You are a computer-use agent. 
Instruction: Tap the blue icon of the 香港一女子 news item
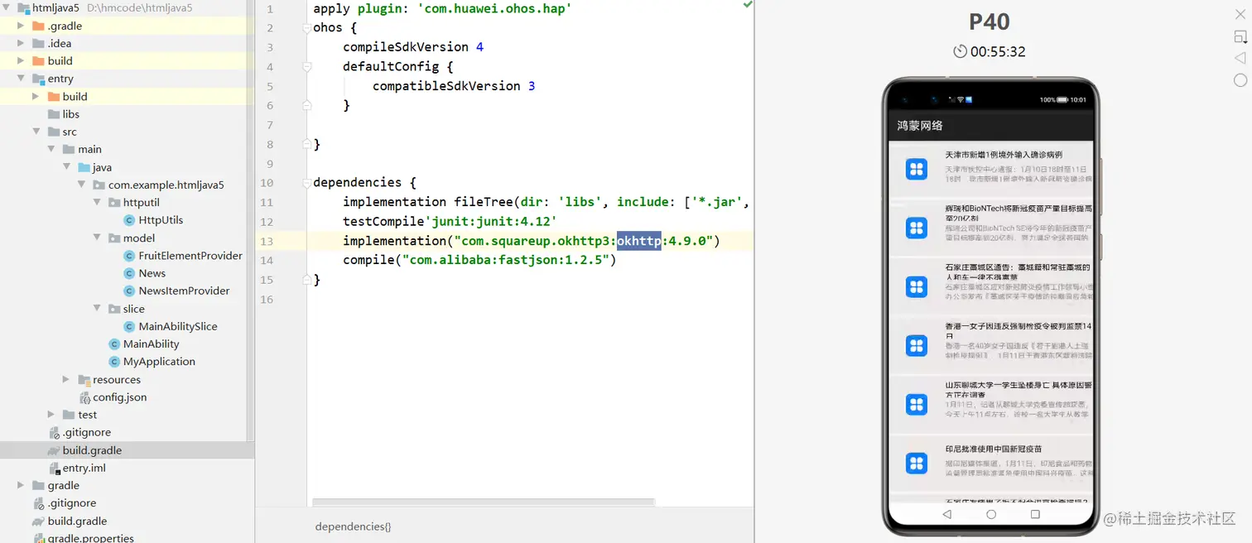click(x=917, y=345)
